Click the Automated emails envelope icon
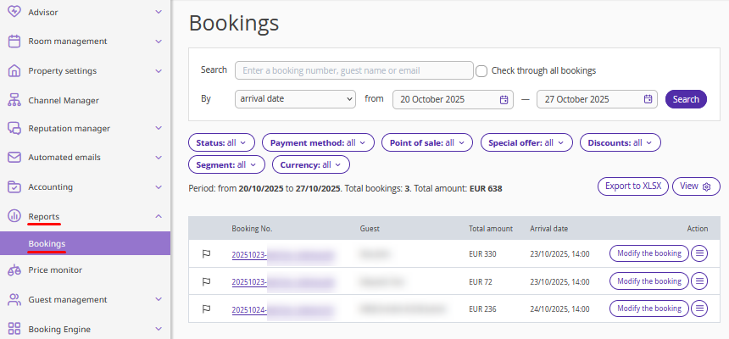Image resolution: width=729 pixels, height=339 pixels. click(14, 158)
